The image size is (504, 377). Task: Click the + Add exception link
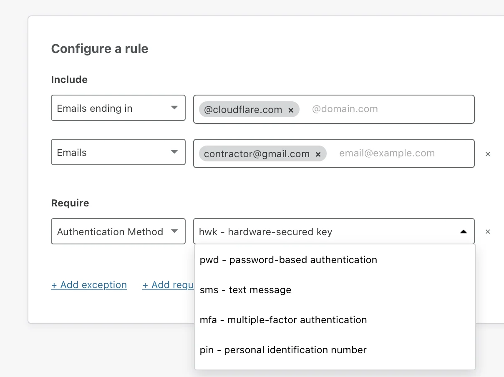[89, 285]
